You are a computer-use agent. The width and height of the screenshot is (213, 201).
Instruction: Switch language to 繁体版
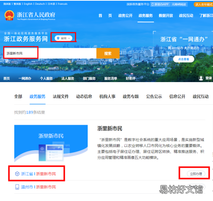tap(17, 4)
